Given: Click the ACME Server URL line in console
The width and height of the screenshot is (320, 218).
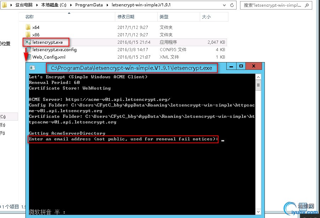Looking at the screenshot, I should [99, 99].
